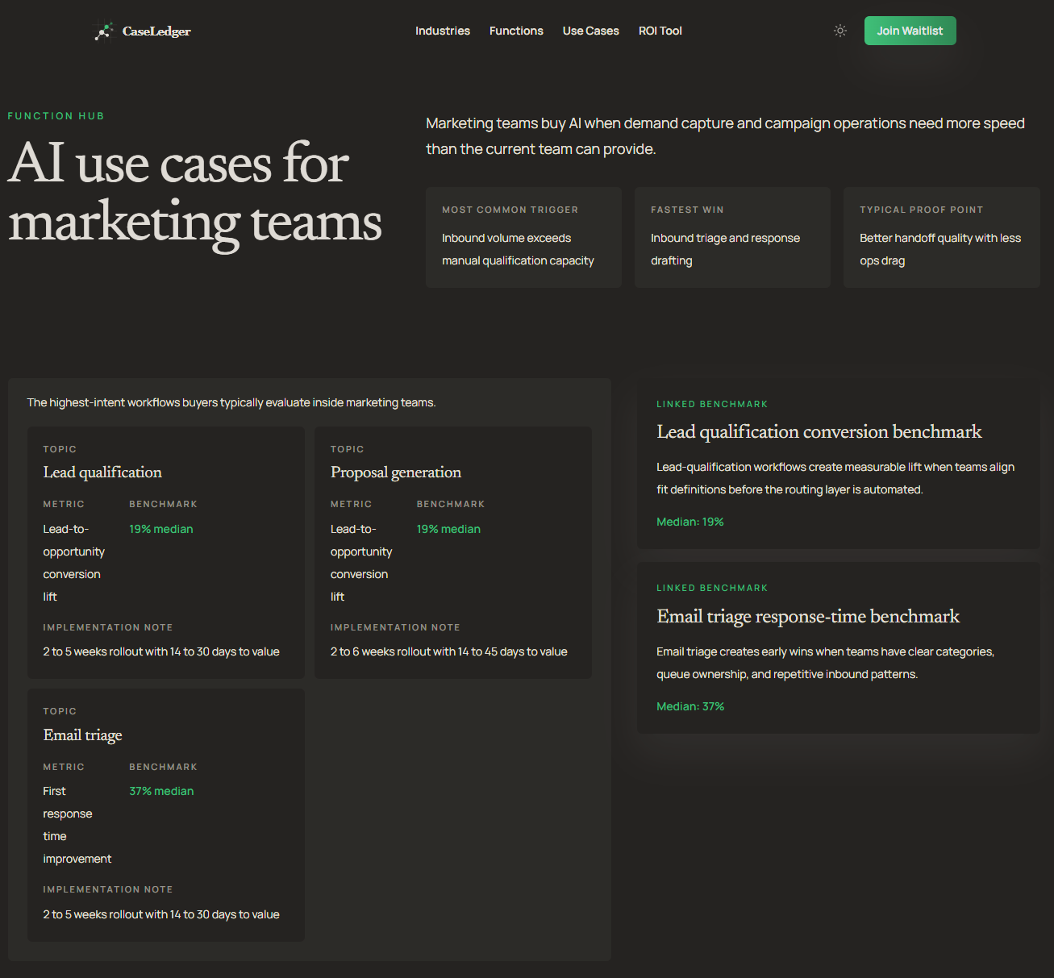The image size is (1054, 978).
Task: Toggle the light/dark theme sun icon
Action: 840,31
